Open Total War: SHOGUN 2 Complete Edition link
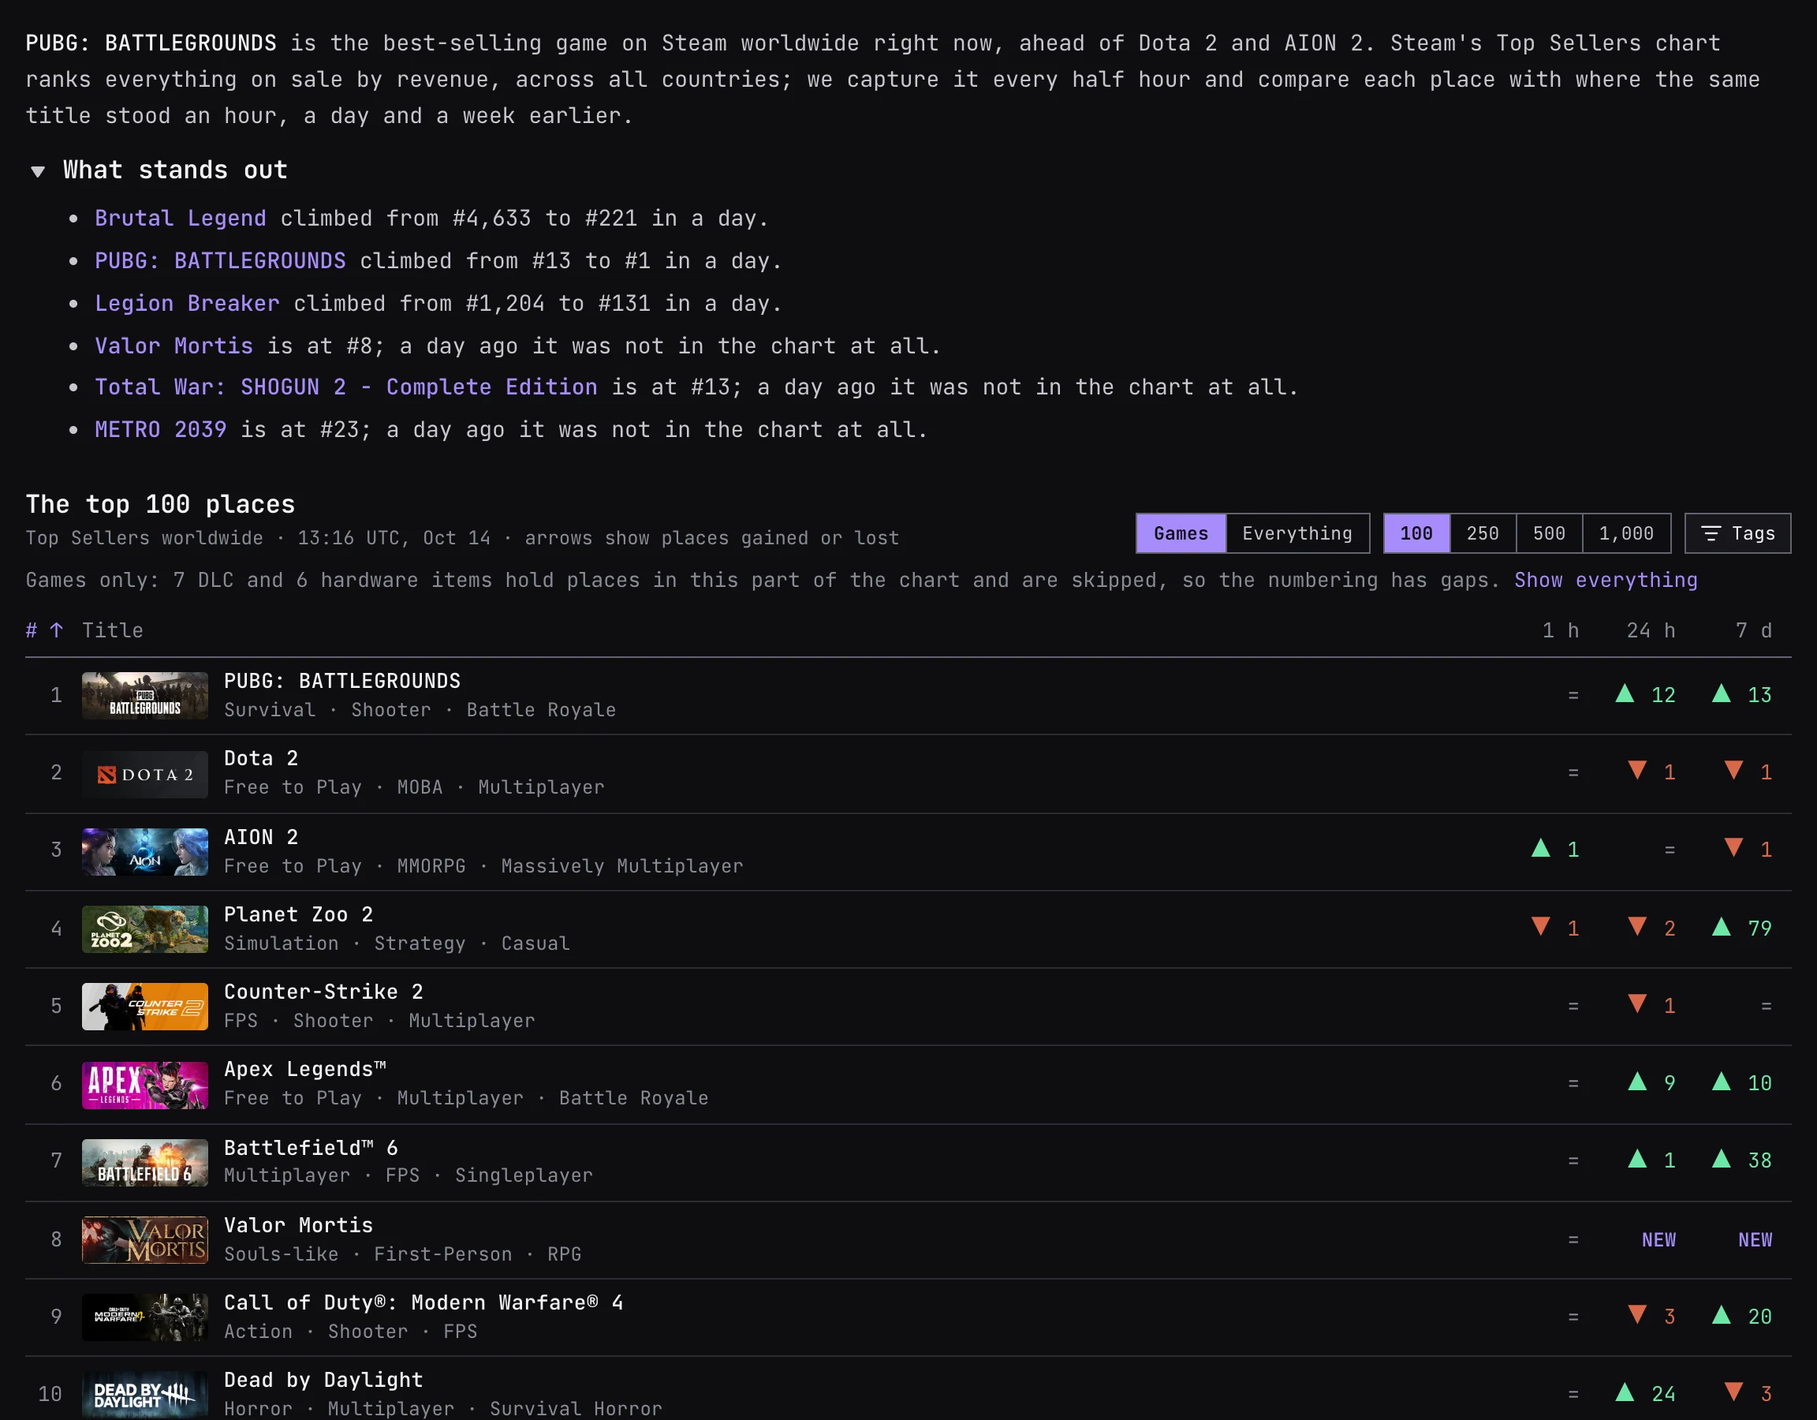Image resolution: width=1817 pixels, height=1420 pixels. pyautogui.click(x=346, y=387)
